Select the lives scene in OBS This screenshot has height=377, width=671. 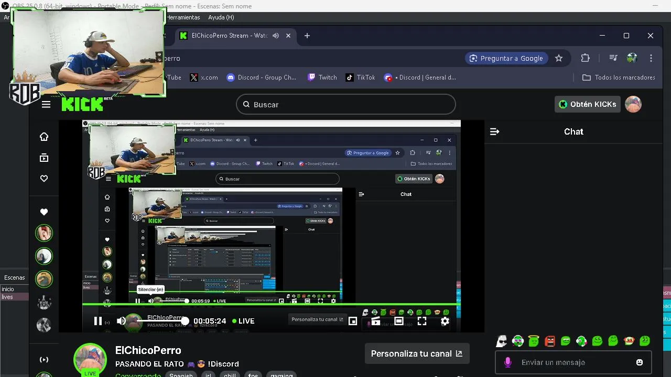tap(14, 297)
